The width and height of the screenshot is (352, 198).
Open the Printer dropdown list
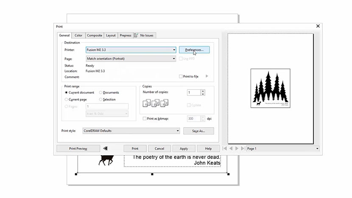(x=174, y=50)
